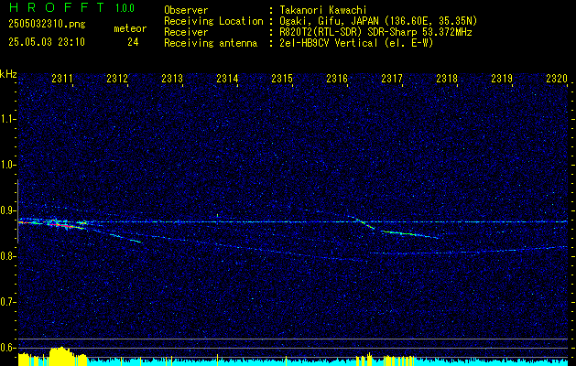Click the kHz axis unit label
Image resolution: width=576 pixels, height=366 pixels.
(x=8, y=74)
